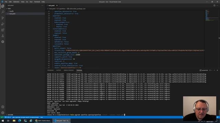
Task: Select the test.yaml editor tab
Action: pyautogui.click(x=52, y=5)
